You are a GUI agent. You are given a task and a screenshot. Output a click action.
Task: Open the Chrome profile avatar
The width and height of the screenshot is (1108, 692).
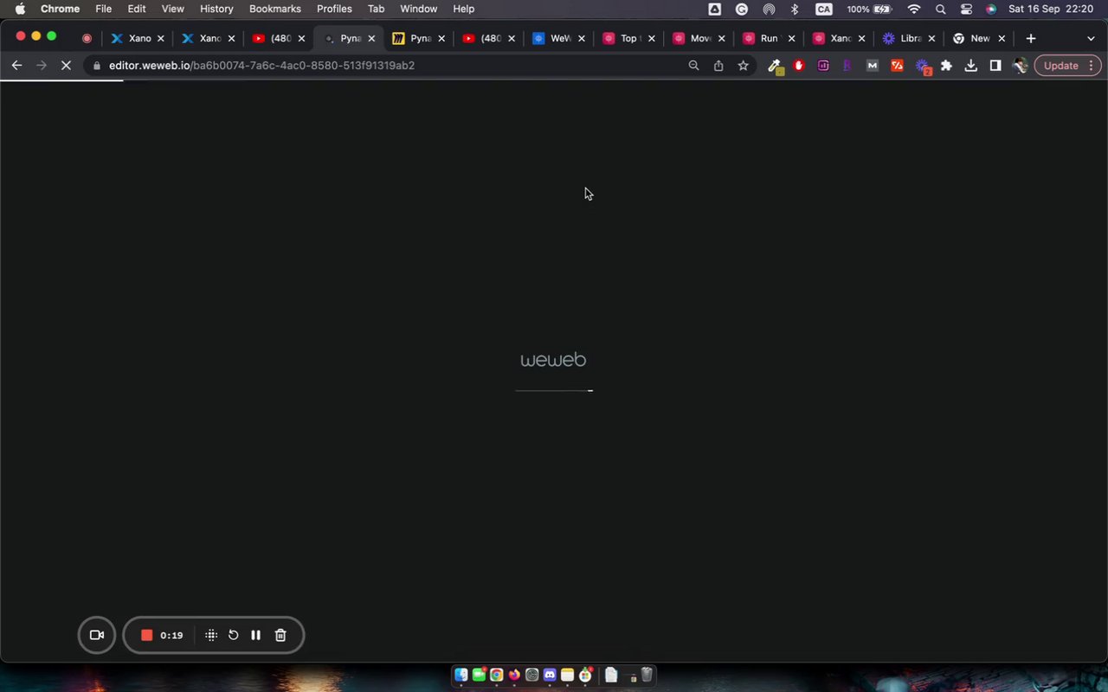[x=1020, y=65]
